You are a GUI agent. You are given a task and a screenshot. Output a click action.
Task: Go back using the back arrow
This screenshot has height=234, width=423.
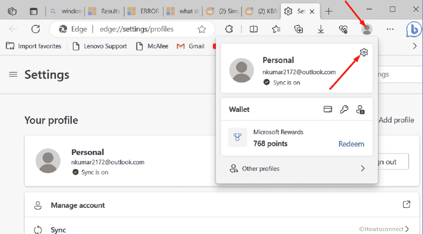point(13,29)
